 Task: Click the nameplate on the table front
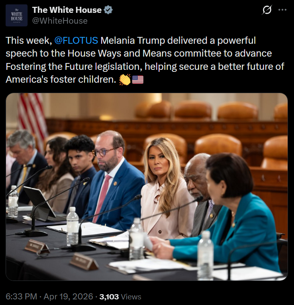pos(84,262)
